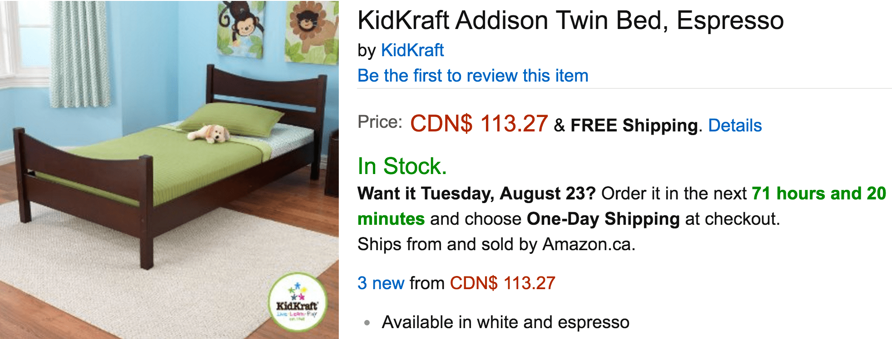Image resolution: width=892 pixels, height=339 pixels.
Task: Click the bold 'One-Day Shipping' text
Action: coord(603,219)
